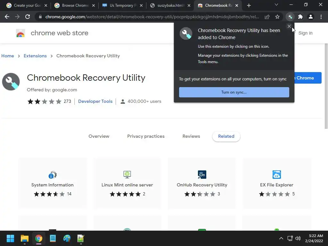The width and height of the screenshot is (328, 246).
Task: Switch to the Overview tab
Action: [99, 136]
